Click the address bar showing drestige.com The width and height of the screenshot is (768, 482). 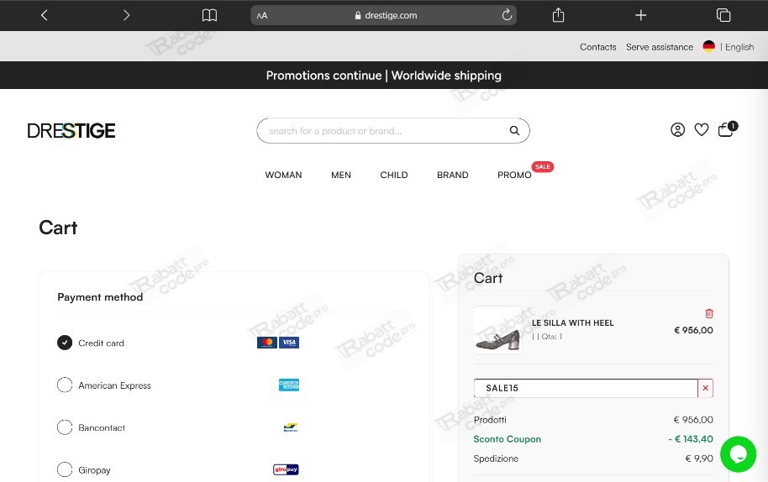coord(383,15)
